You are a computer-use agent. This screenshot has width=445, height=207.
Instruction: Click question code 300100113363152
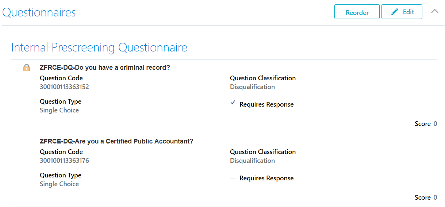[x=64, y=87]
